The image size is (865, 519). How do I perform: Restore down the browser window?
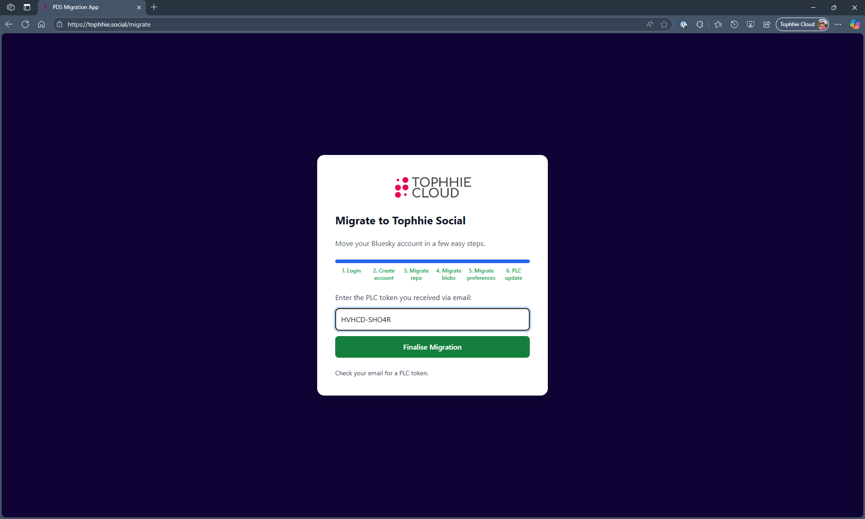click(x=834, y=7)
